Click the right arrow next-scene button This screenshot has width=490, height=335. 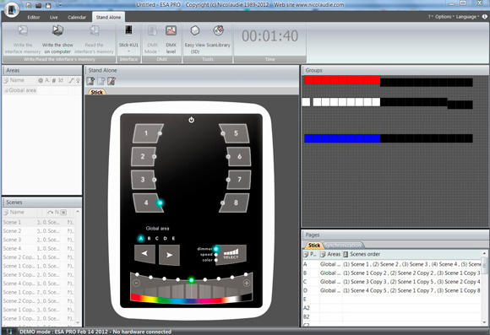pyautogui.click(x=169, y=255)
